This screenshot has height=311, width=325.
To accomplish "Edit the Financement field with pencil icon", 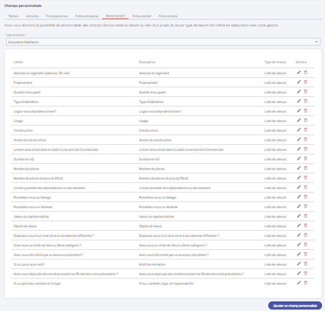I will tap(299, 82).
